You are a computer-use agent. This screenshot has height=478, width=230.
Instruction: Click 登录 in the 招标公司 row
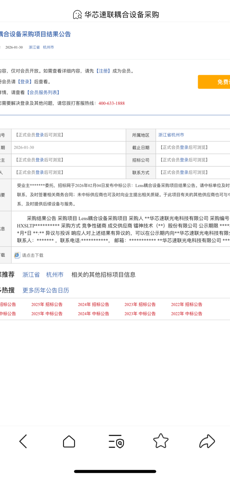pos(184,160)
